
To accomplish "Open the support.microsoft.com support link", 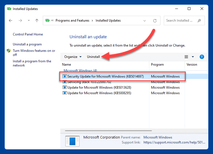I will 174,142.
